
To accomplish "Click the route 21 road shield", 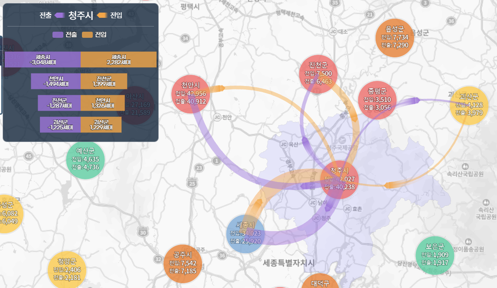I will click(369, 14).
